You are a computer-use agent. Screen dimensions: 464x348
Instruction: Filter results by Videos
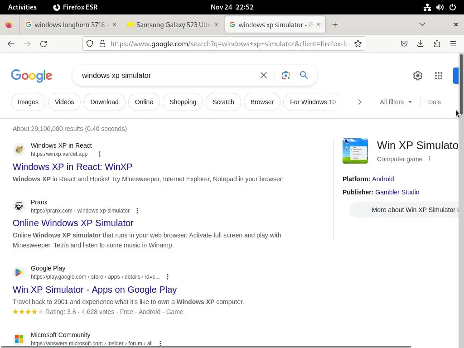pos(64,102)
